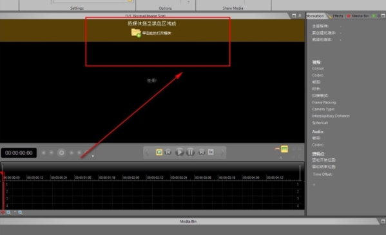Pause playback with the pause button

(x=190, y=153)
